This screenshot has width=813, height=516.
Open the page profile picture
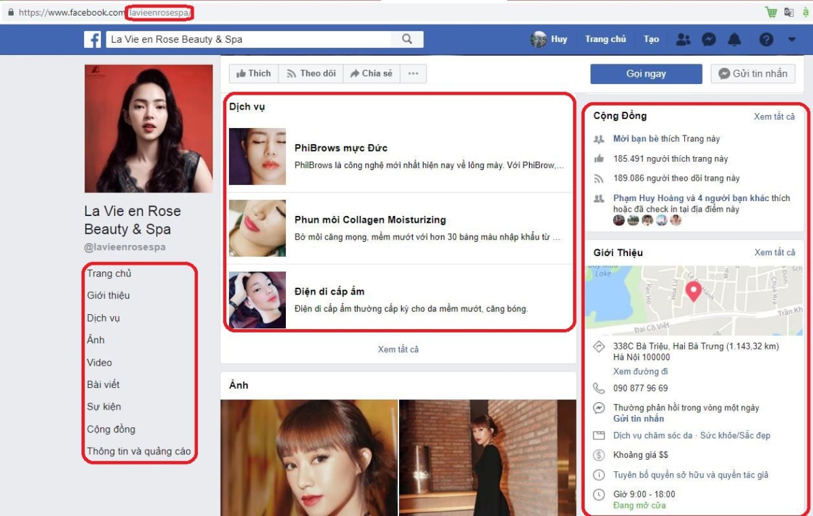point(148,129)
